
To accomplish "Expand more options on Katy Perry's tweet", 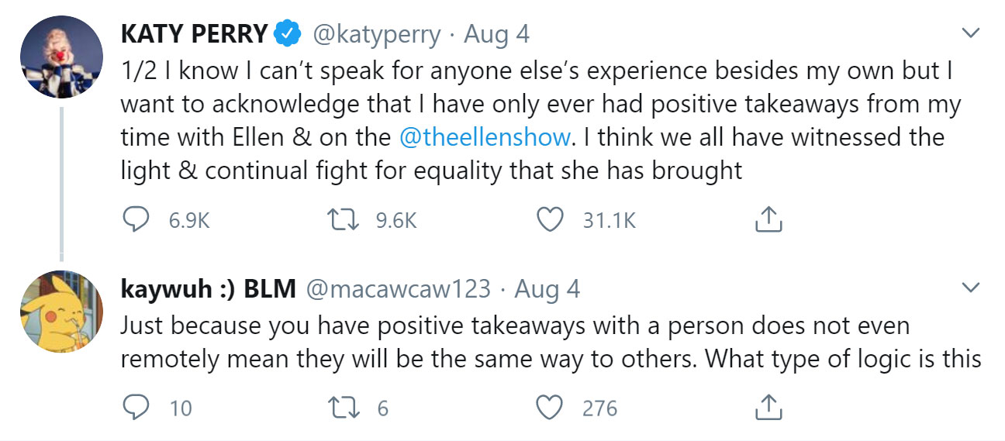I will pyautogui.click(x=970, y=33).
